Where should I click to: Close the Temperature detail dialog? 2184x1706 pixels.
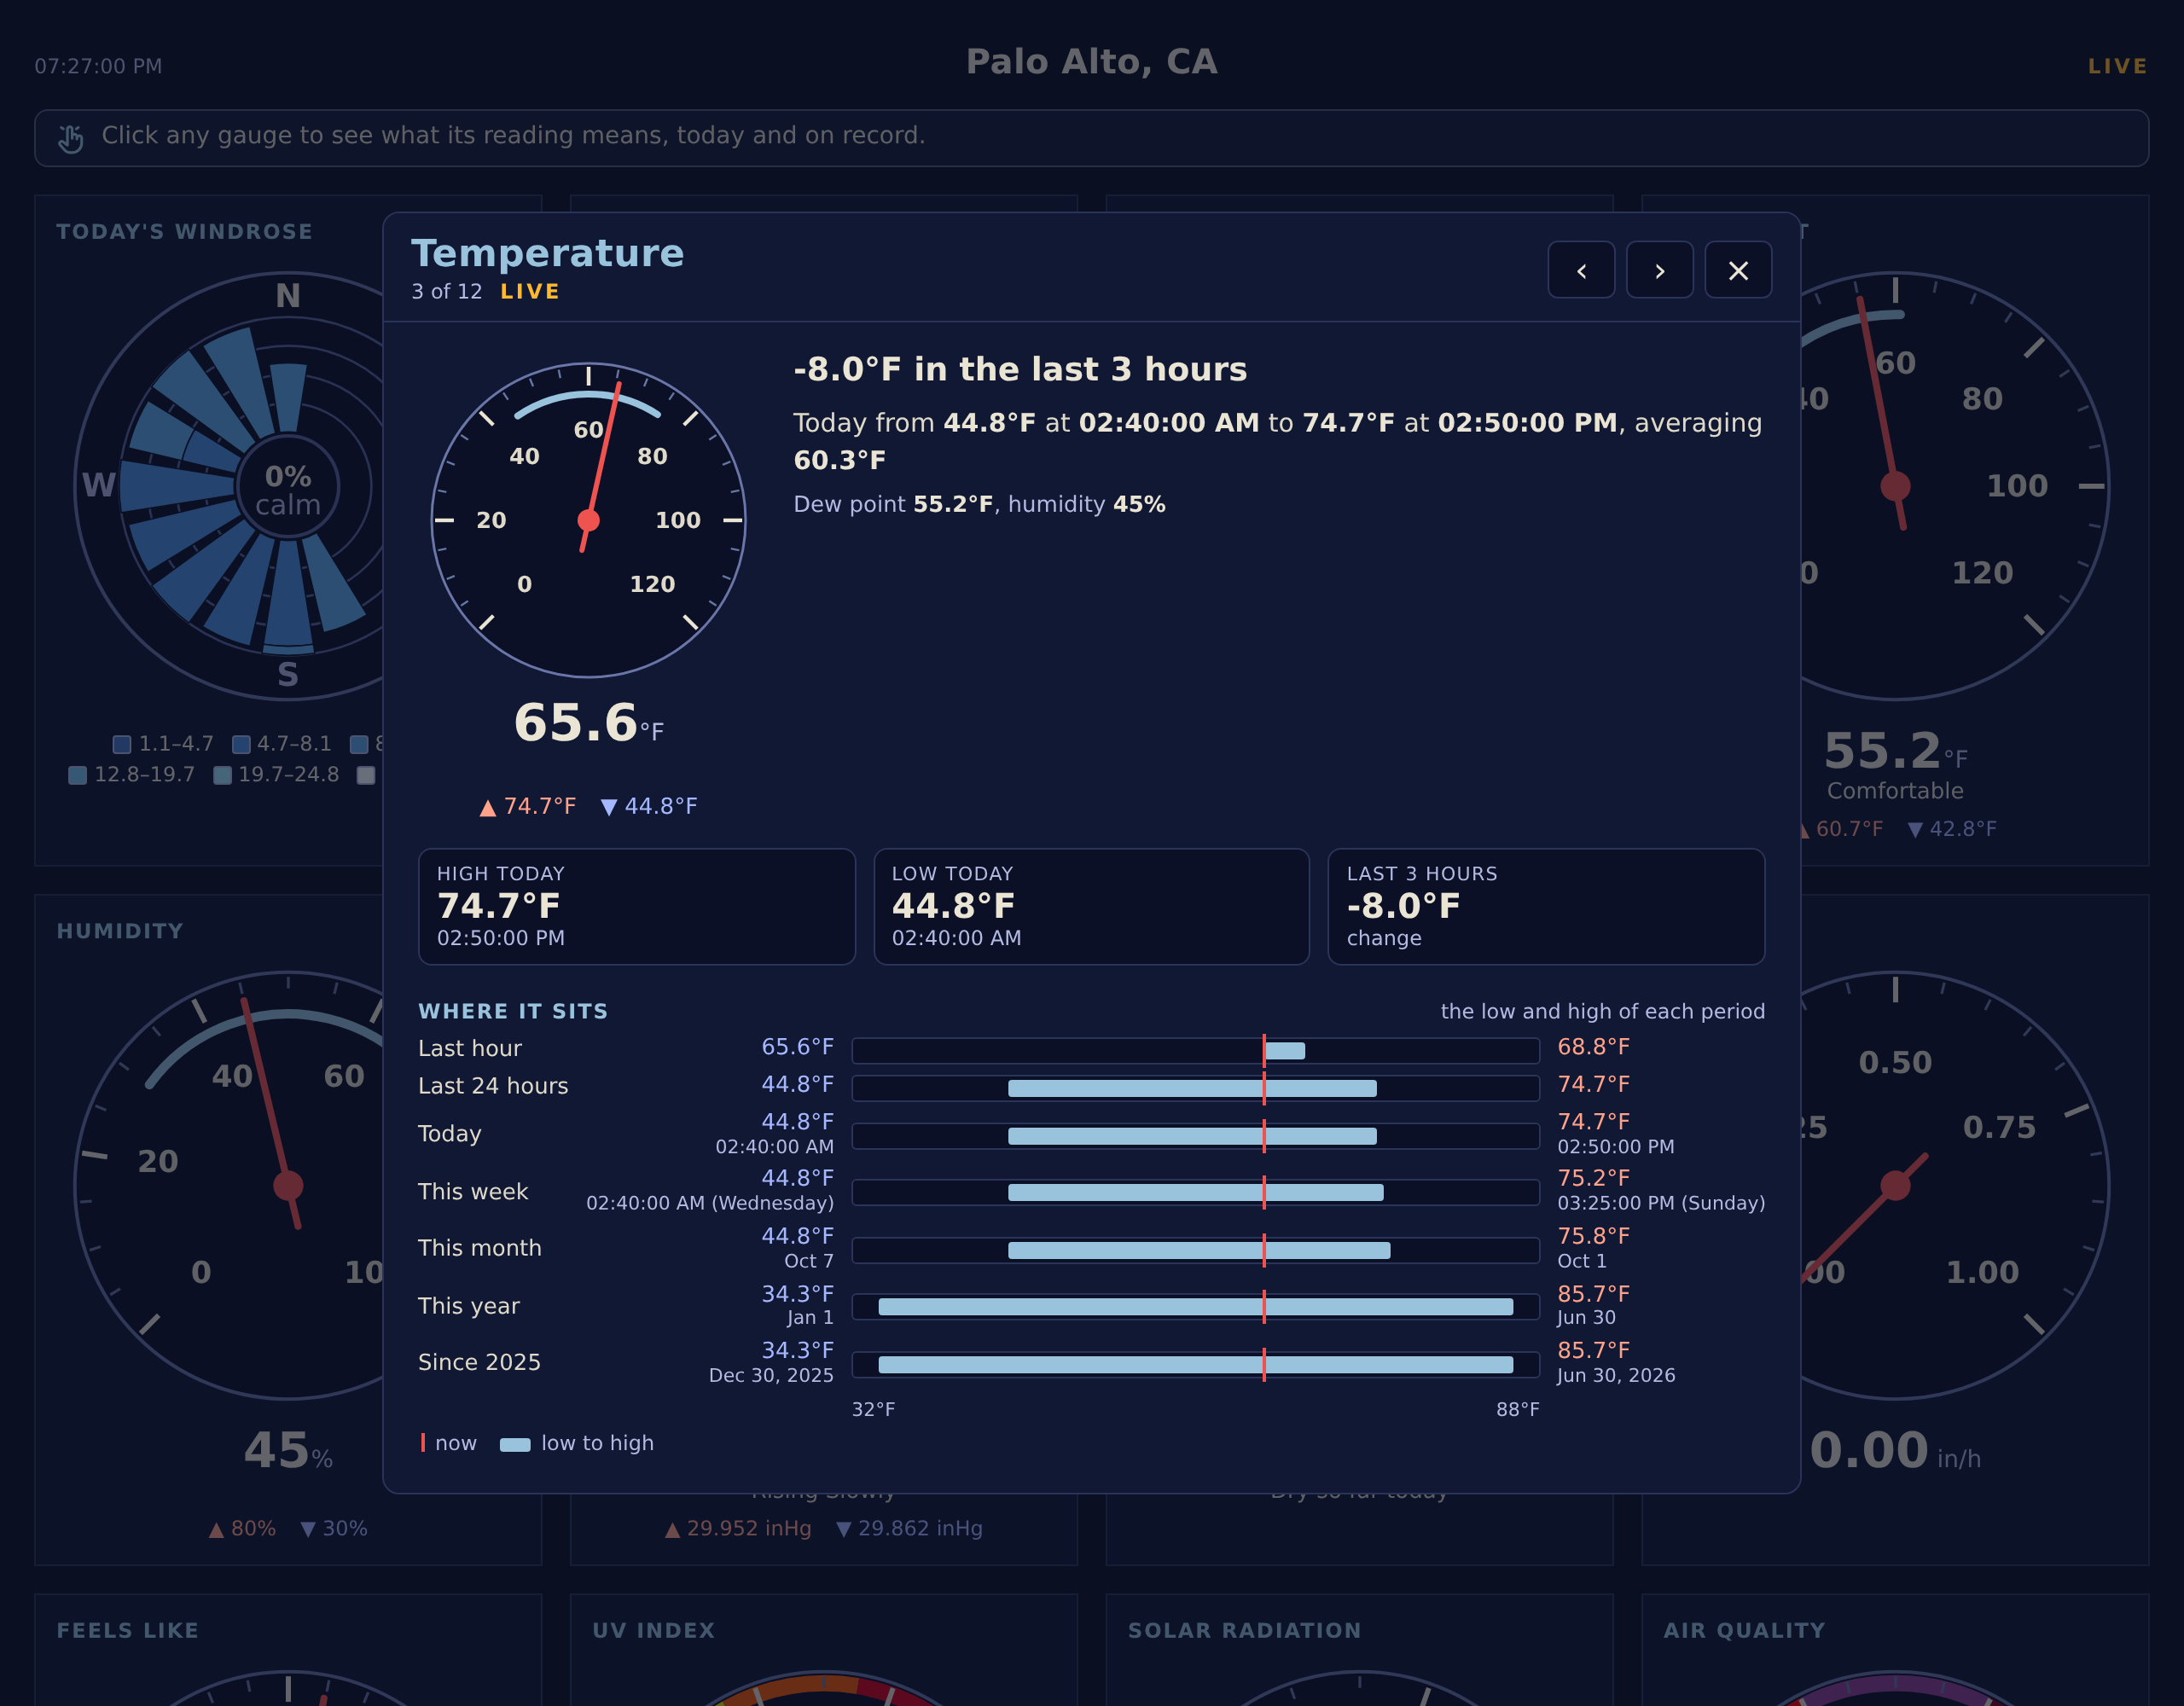pyautogui.click(x=1738, y=270)
